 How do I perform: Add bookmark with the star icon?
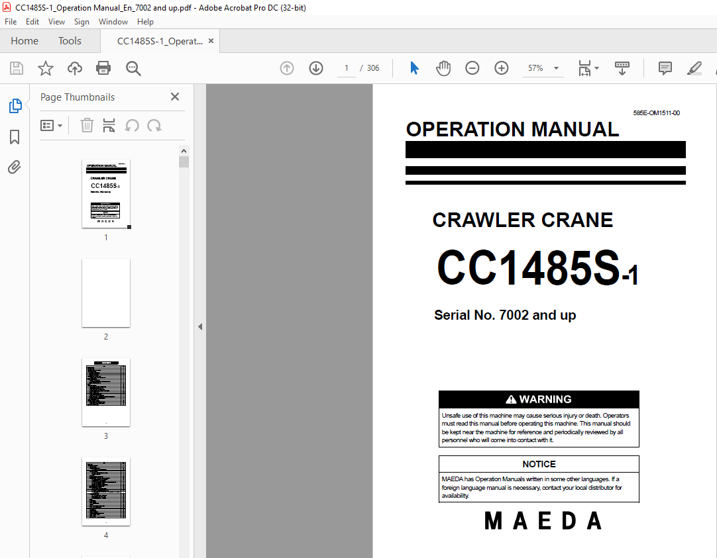click(x=45, y=68)
